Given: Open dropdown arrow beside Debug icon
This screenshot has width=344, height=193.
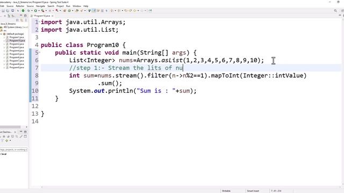Looking at the screenshot, I should 32,11.
